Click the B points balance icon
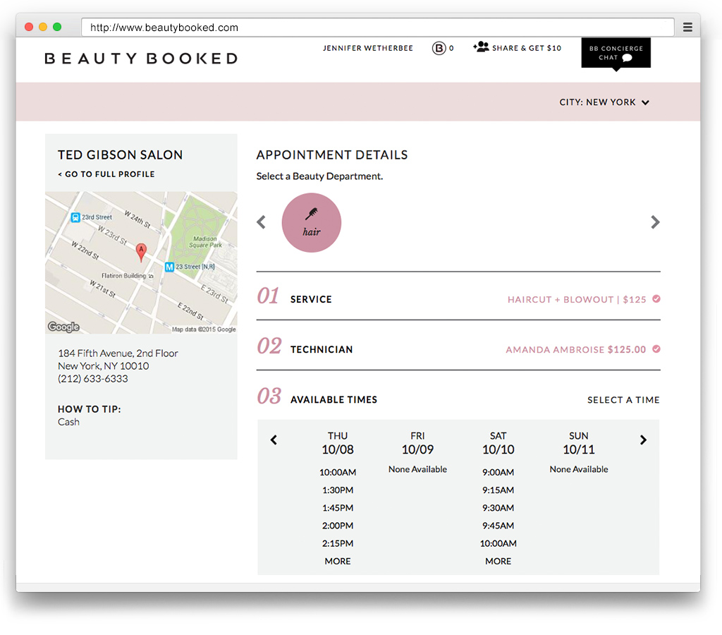Image resolution: width=722 pixels, height=635 pixels. coord(439,48)
